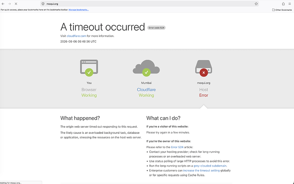Click the Mumbai location label

[x=146, y=83]
